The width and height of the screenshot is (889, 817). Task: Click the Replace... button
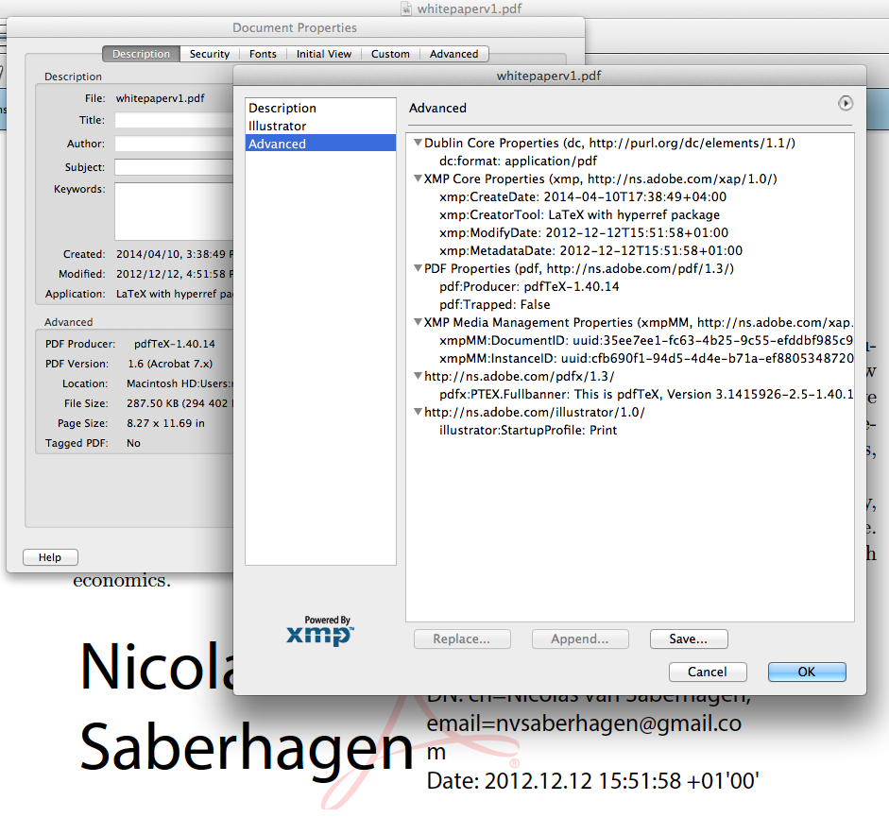click(462, 639)
